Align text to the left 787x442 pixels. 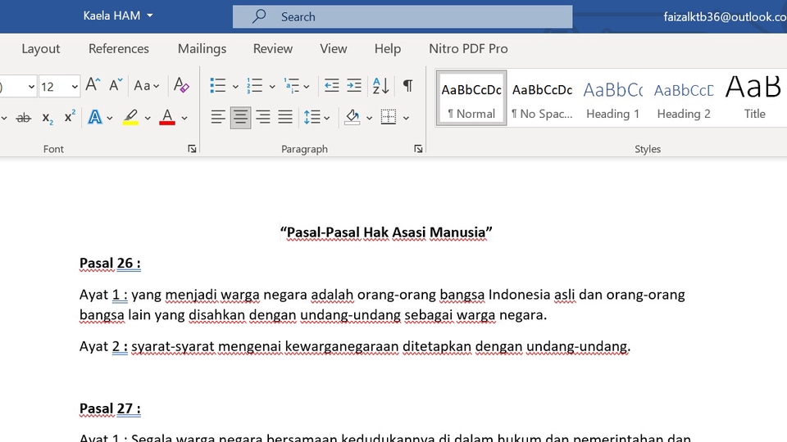218,117
